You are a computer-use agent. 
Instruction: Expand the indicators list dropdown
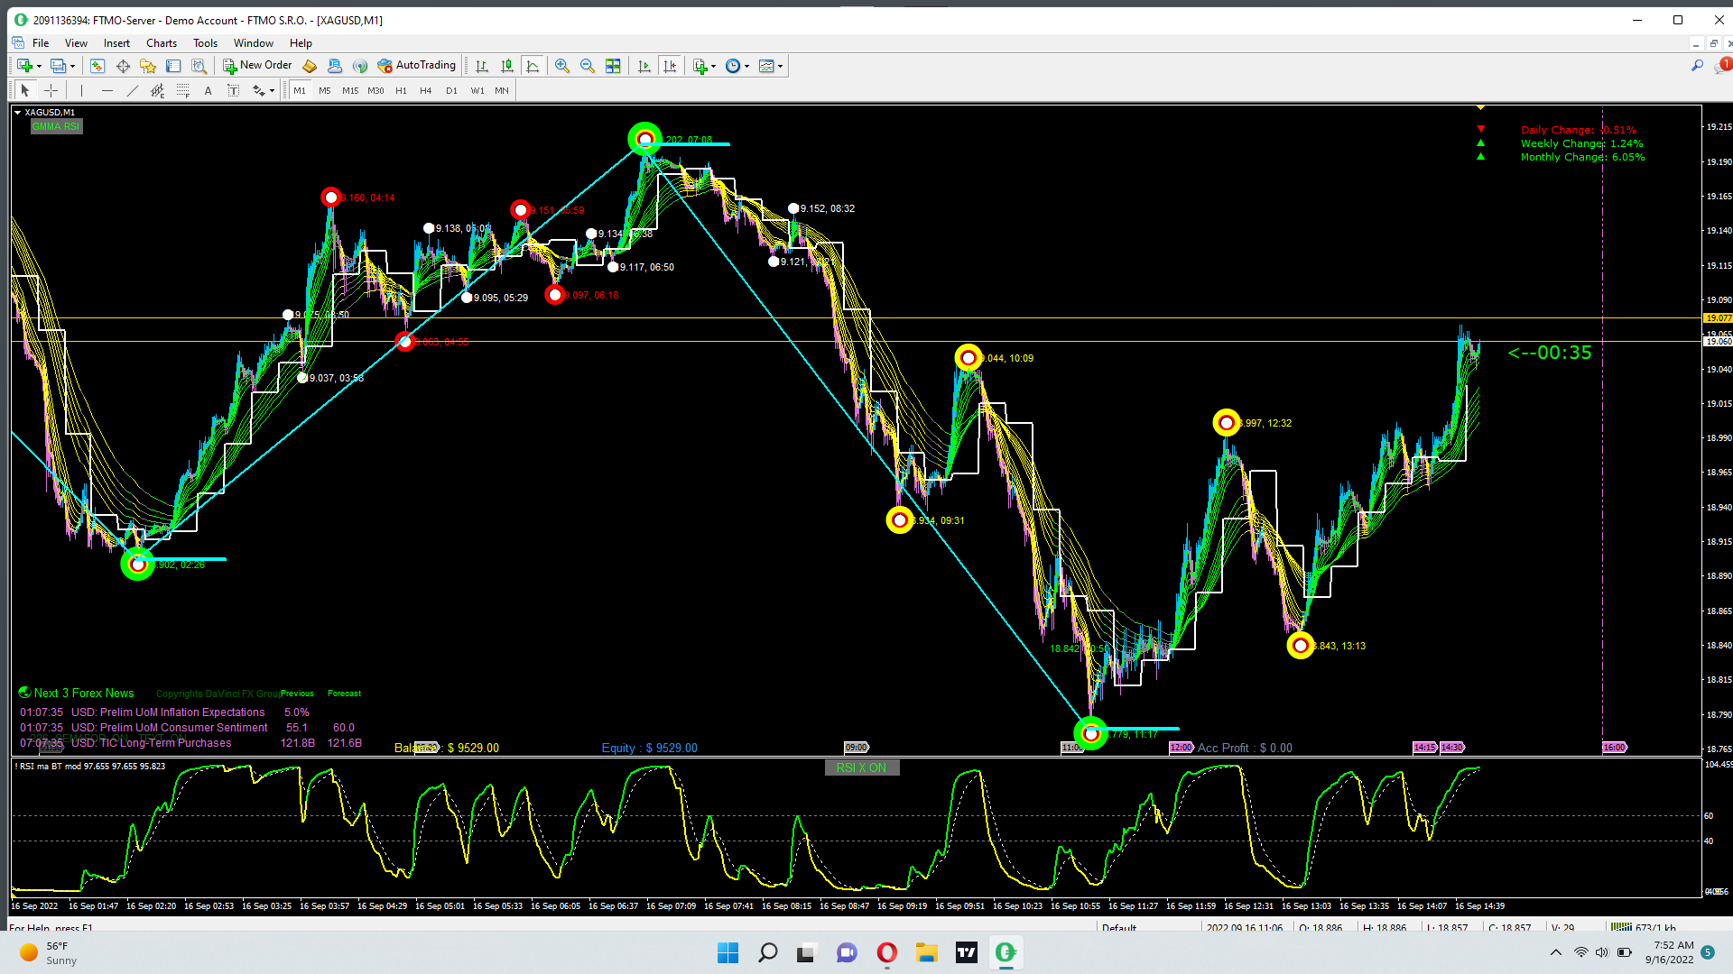coord(714,66)
